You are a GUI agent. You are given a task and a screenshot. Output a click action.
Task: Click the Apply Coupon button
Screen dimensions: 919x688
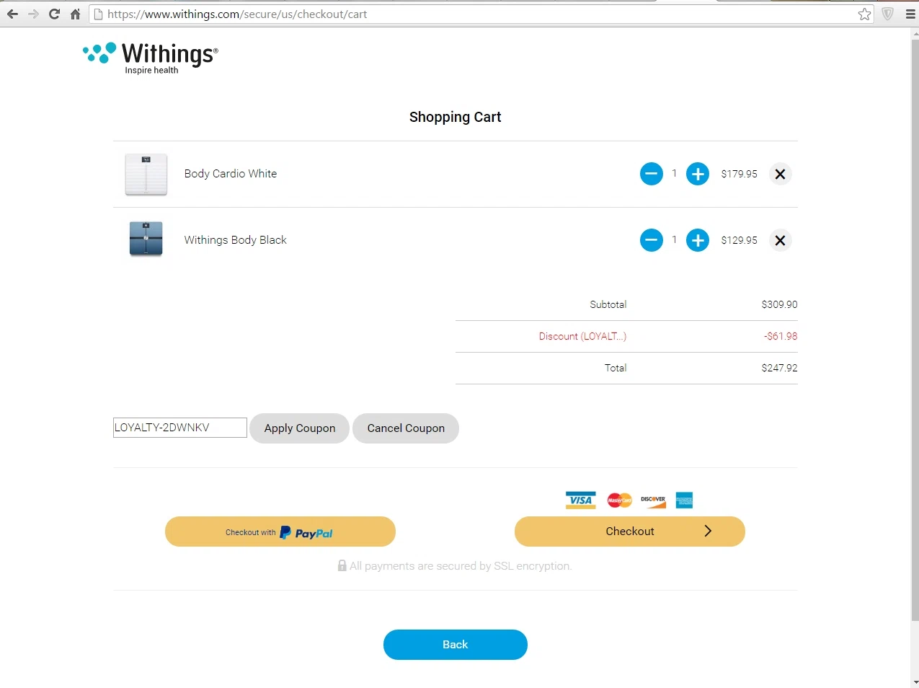299,428
